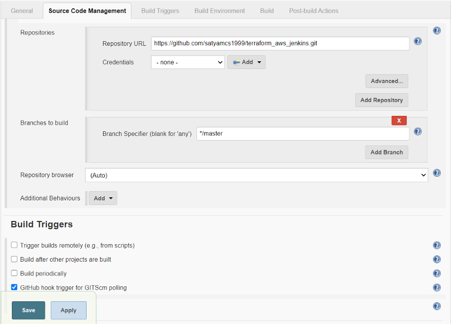Image resolution: width=451 pixels, height=324 pixels.
Task: Go to the Post-build Actions tab
Action: click(313, 11)
